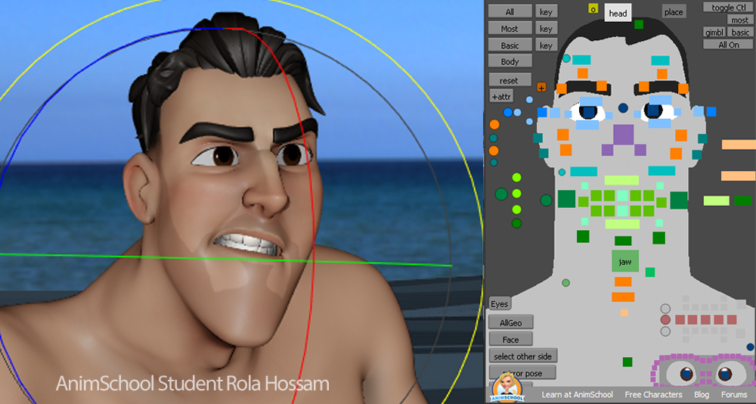
Task: Click the orange plus button near reset
Action: tap(541, 87)
